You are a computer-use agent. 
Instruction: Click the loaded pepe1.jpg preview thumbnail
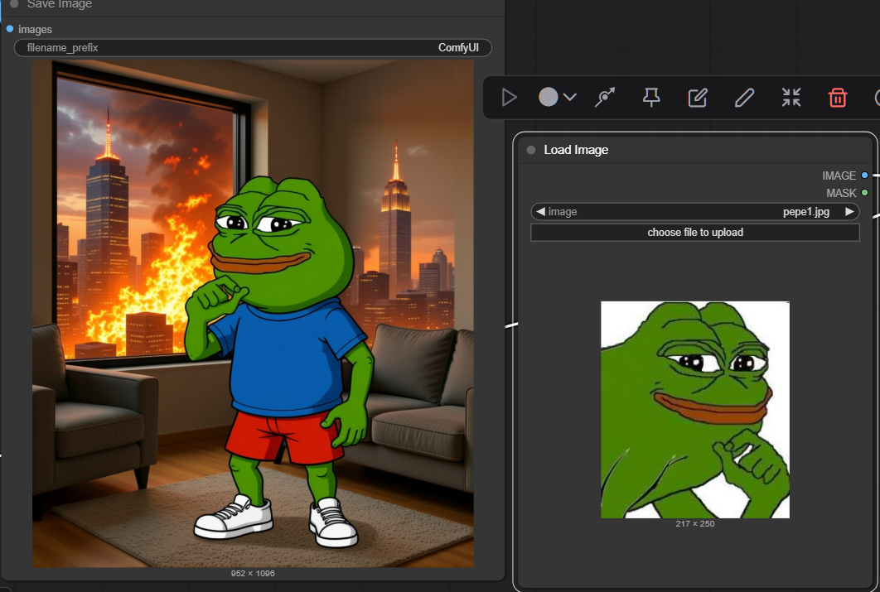click(694, 409)
